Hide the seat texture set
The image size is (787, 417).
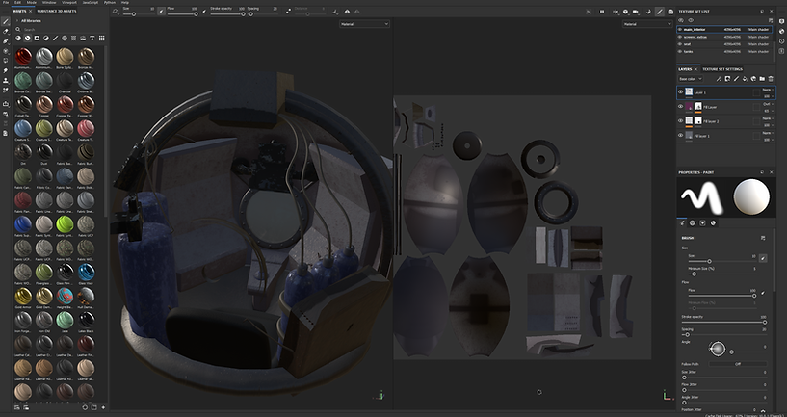pyautogui.click(x=680, y=44)
